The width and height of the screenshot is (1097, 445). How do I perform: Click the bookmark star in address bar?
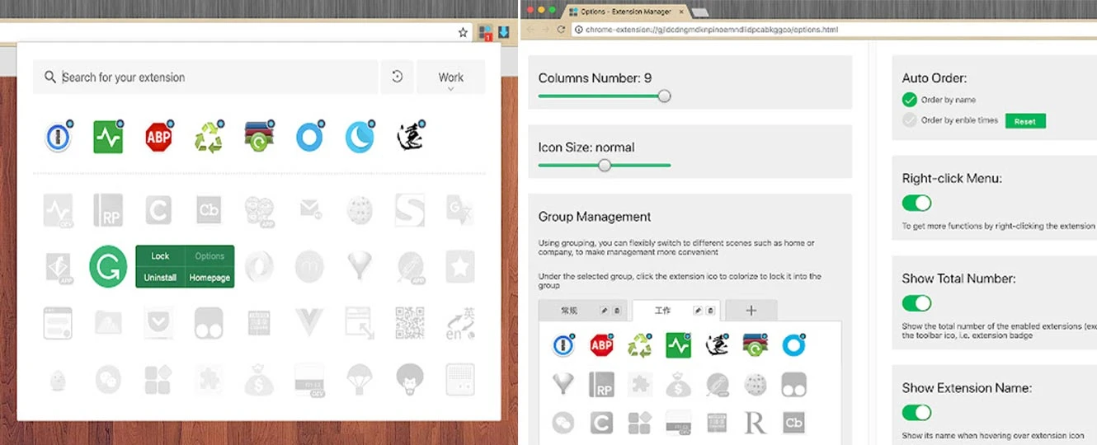coord(464,33)
